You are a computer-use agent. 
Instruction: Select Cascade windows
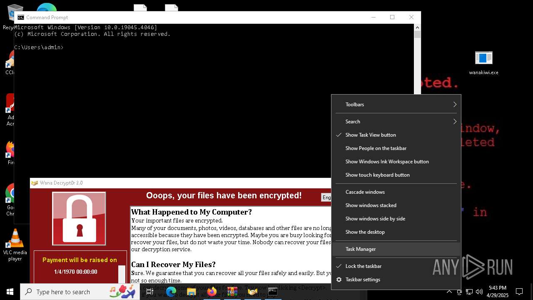[x=396, y=192]
